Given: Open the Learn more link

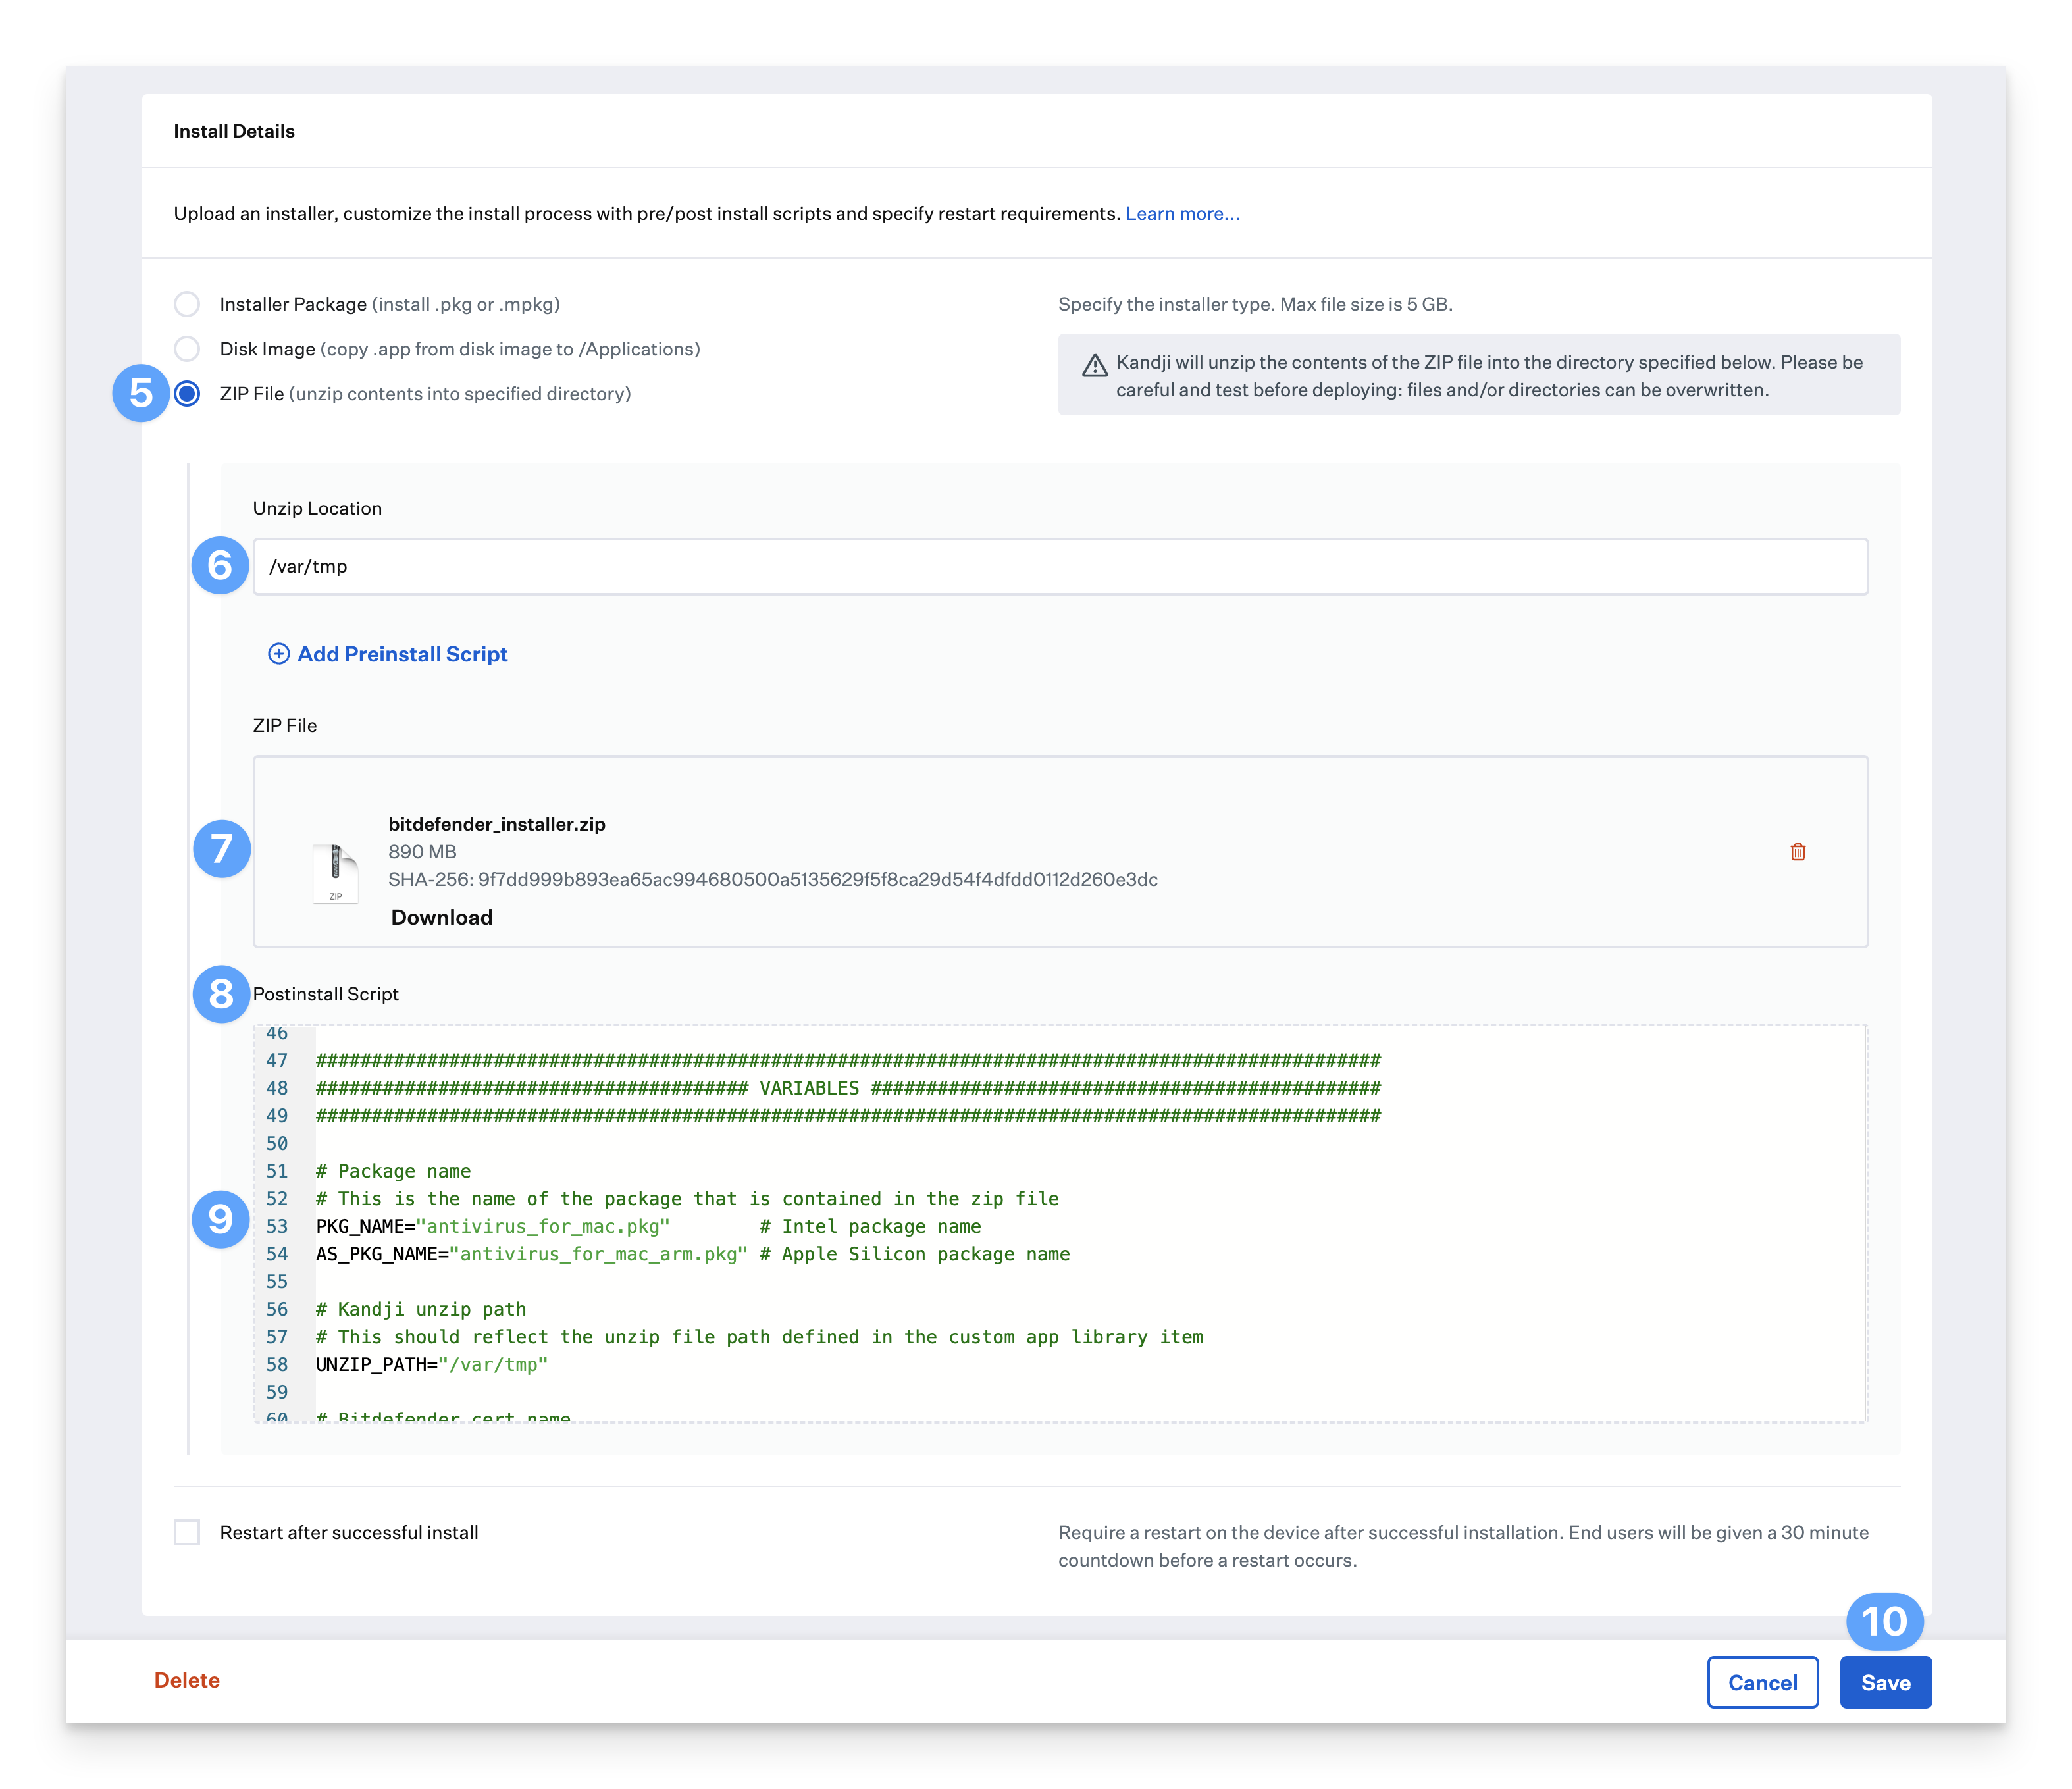Looking at the screenshot, I should point(1181,213).
